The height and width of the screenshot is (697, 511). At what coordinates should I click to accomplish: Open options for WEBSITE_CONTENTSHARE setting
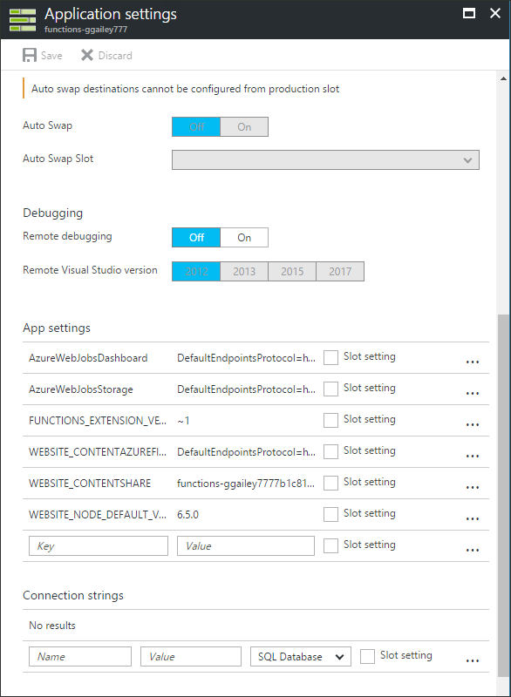point(473,485)
